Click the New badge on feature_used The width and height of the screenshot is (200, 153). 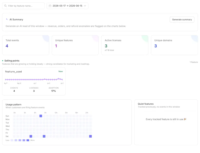click(x=60, y=71)
